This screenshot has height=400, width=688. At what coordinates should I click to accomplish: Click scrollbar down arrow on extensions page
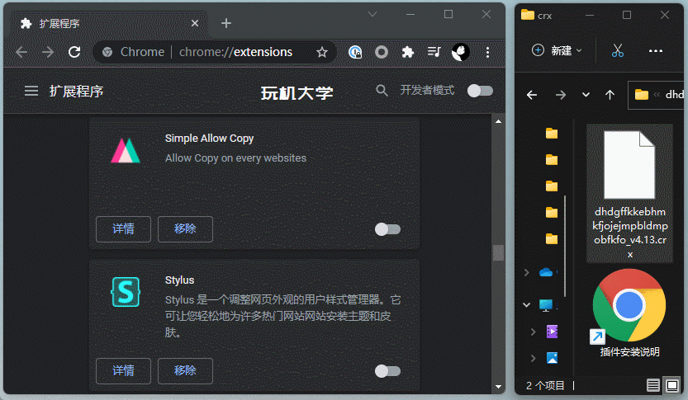click(499, 387)
